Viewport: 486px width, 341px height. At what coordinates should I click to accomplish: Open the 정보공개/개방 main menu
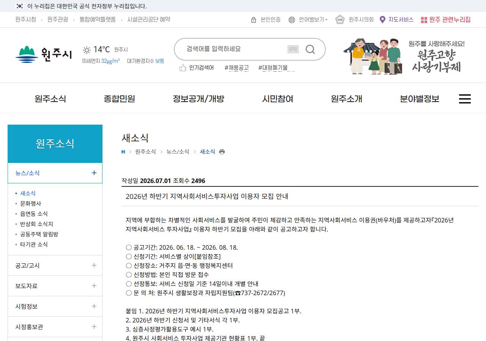pyautogui.click(x=199, y=99)
